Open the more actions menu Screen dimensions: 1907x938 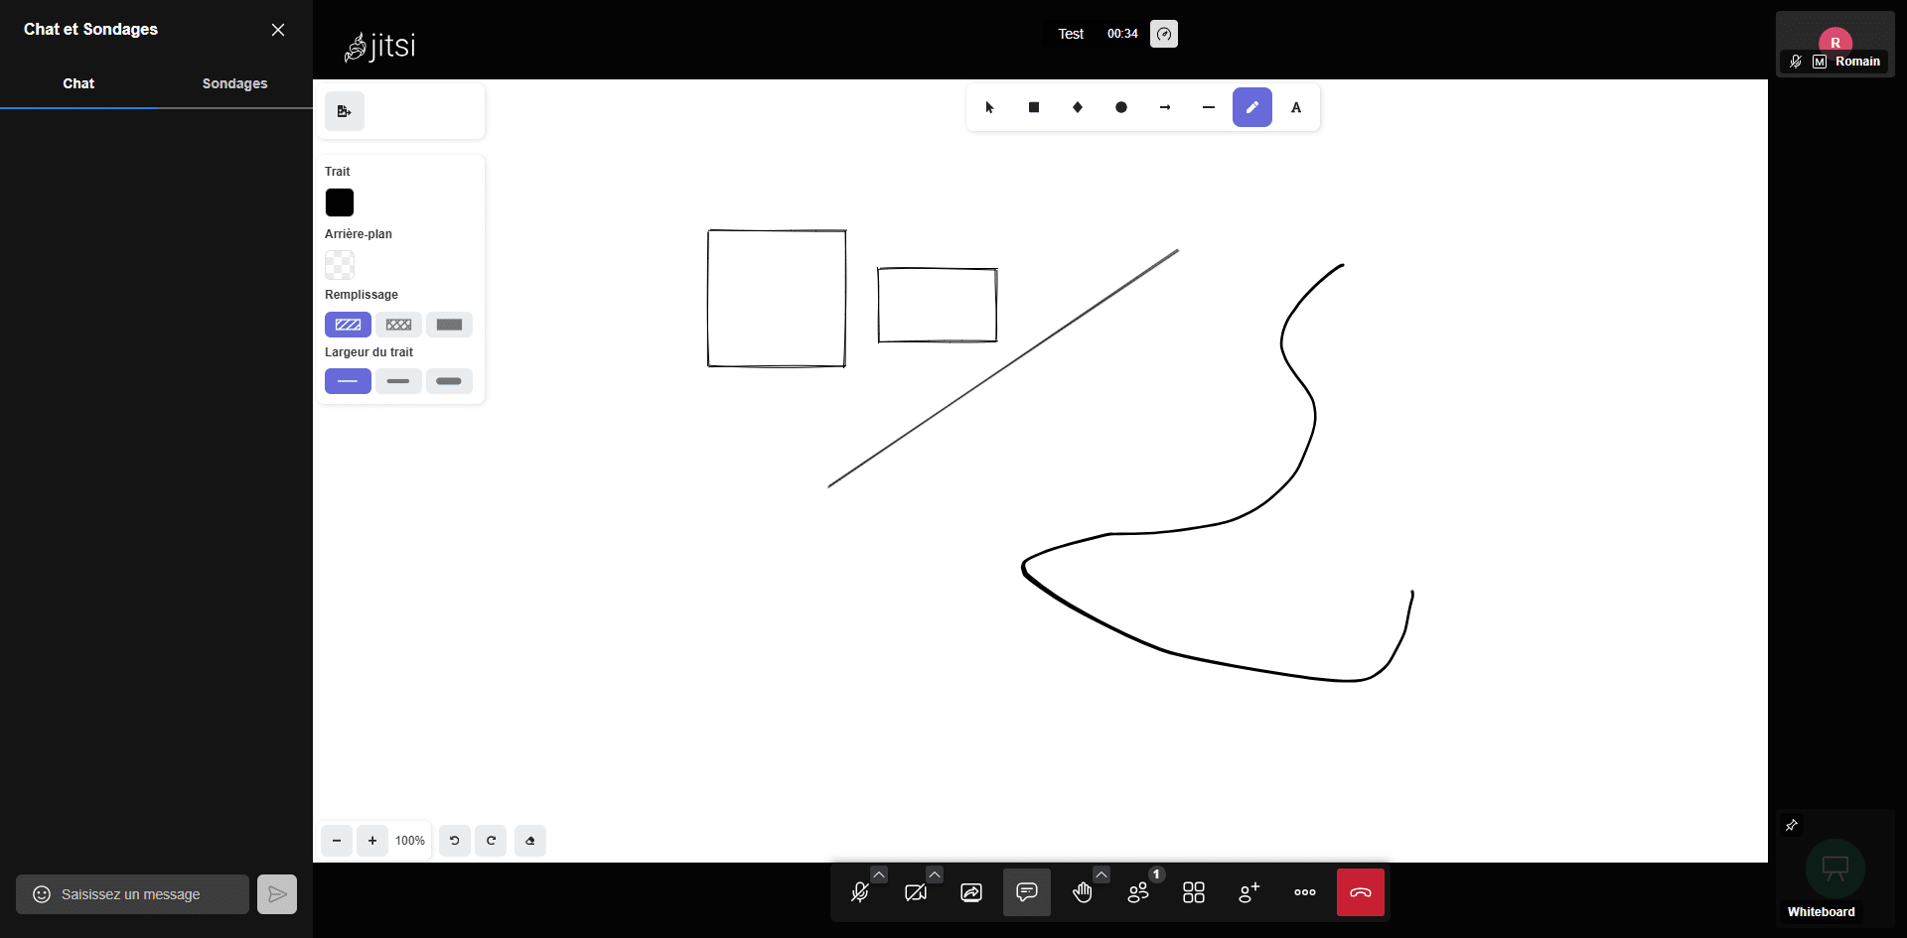[1305, 893]
